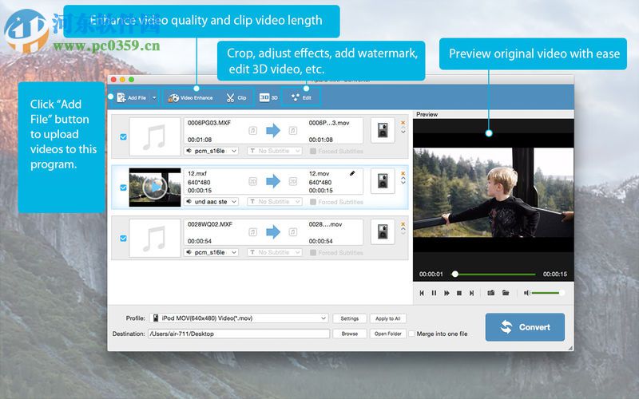Click the preview video frame
639x399 pixels.
(494, 192)
